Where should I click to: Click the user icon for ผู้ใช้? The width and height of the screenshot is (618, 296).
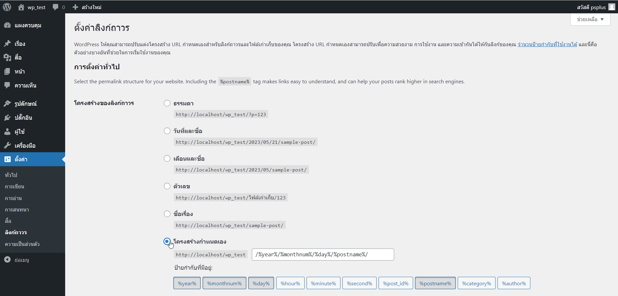[7, 131]
